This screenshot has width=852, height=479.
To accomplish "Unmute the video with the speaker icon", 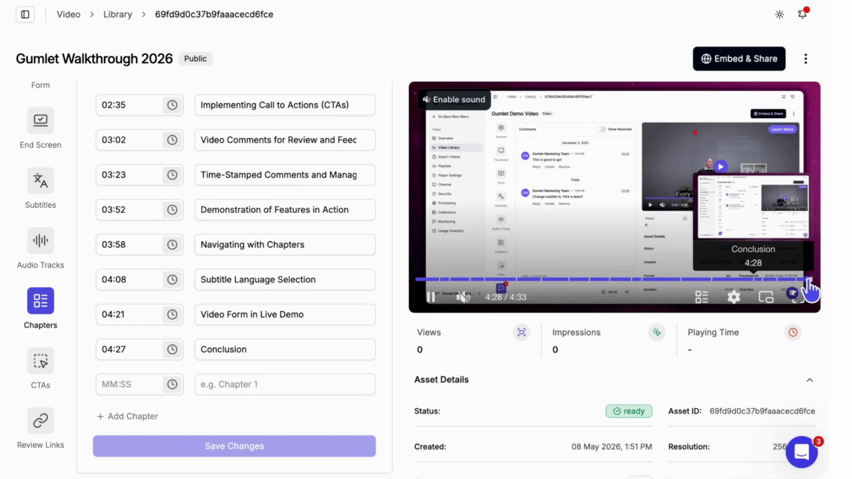I will (x=463, y=297).
